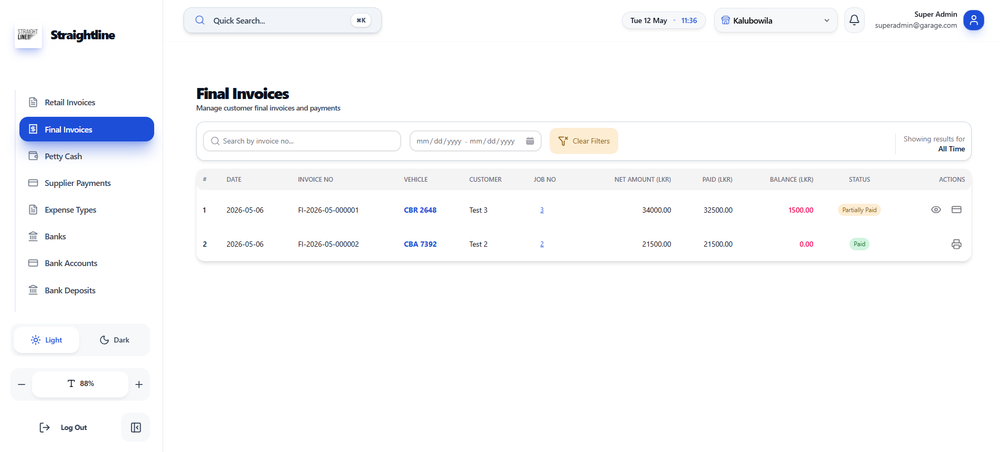Viewport: 1000px width, 452px height.
Task: Click the BALANCE (LKR) column header
Action: (x=791, y=180)
